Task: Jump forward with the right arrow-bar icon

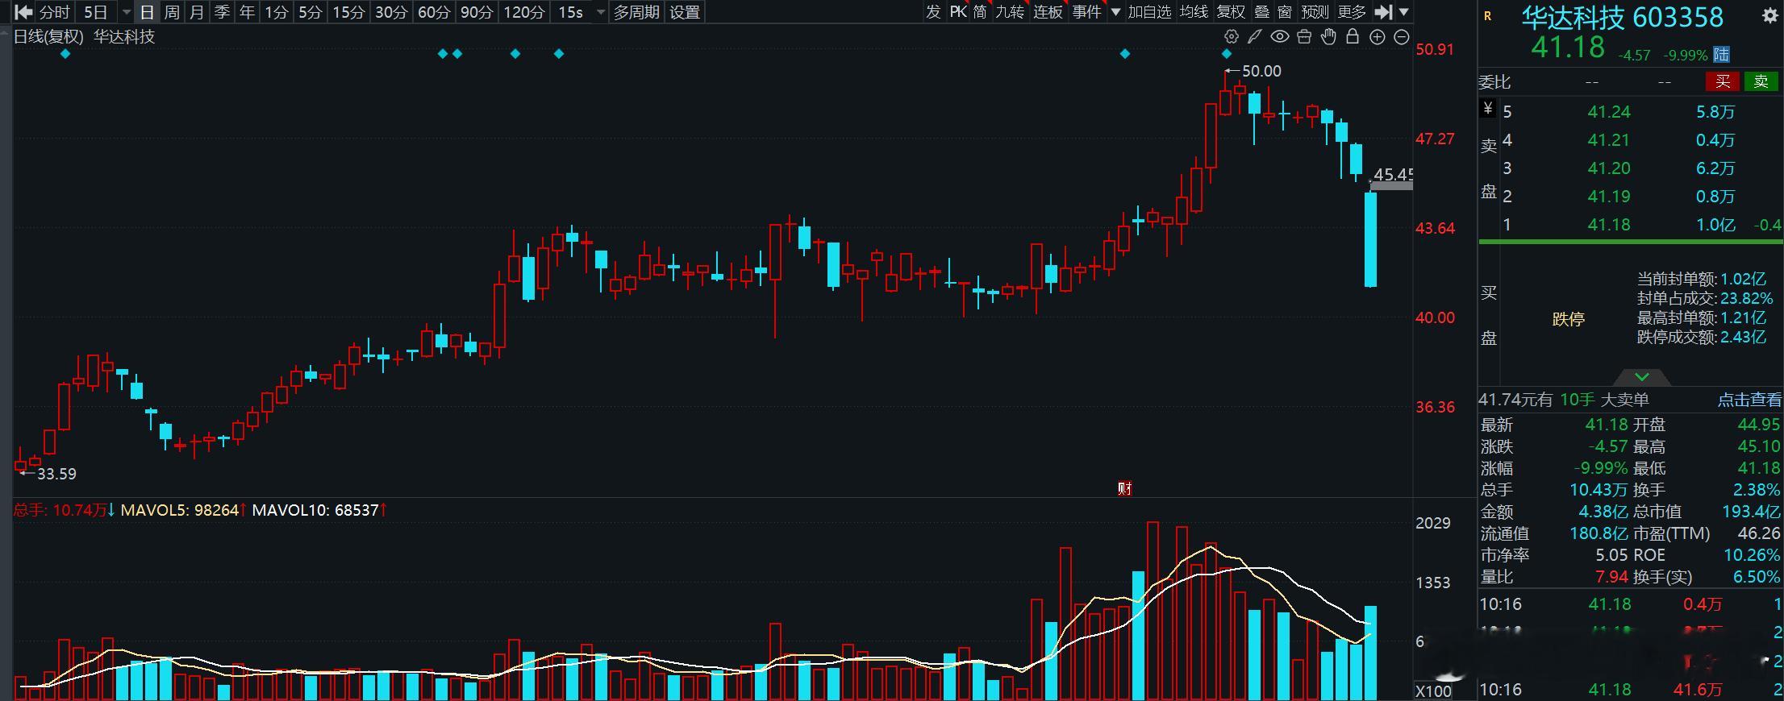Action: [x=1383, y=12]
